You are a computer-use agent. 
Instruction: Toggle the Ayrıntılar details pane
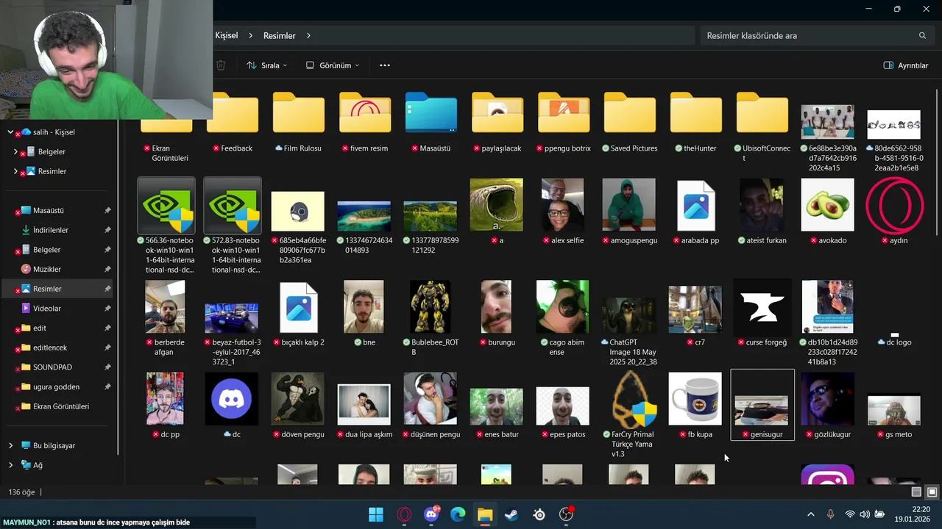click(906, 65)
